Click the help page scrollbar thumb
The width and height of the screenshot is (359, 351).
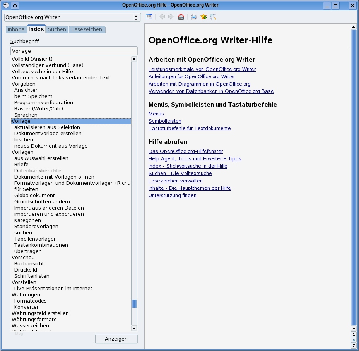pyautogui.click(x=354, y=178)
